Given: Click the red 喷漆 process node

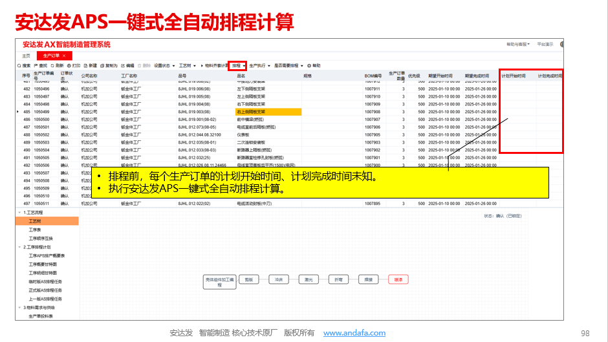Looking at the screenshot, I should 398,279.
